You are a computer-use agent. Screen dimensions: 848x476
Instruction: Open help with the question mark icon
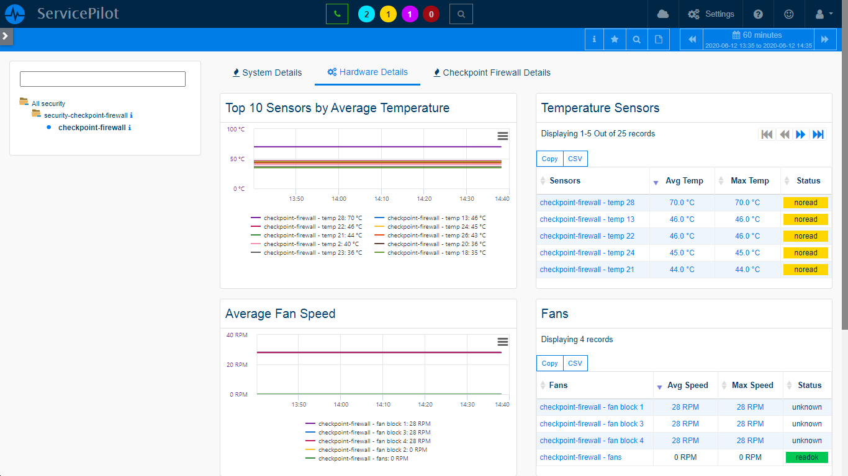coord(758,14)
